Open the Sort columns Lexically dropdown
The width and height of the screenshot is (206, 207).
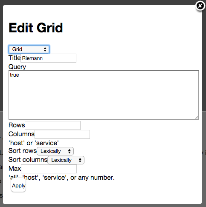pos(66,160)
